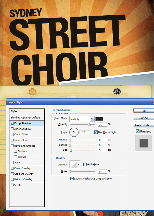Click the New Style button

pos(143,125)
